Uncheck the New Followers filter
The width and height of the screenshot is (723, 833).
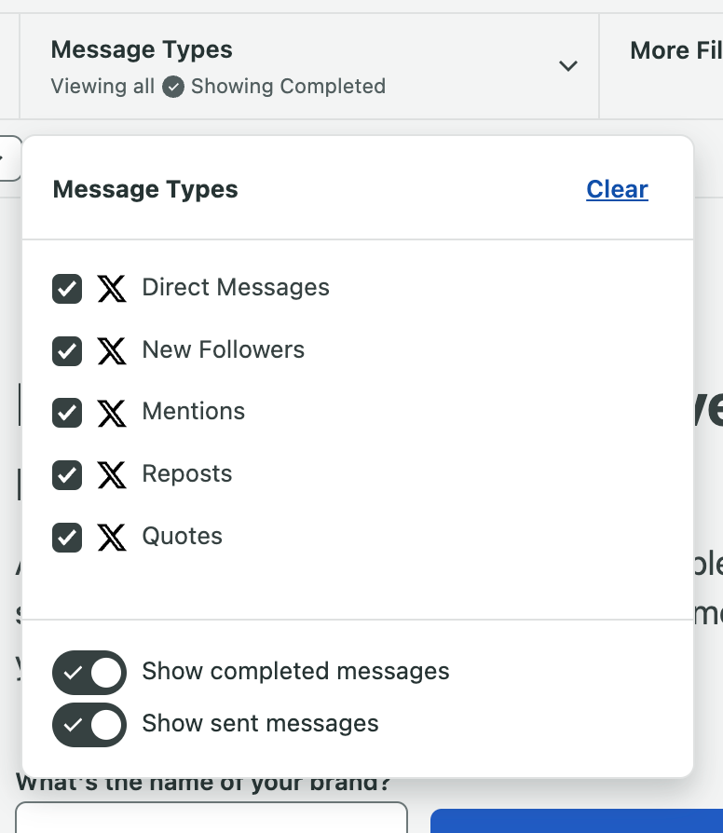click(66, 351)
